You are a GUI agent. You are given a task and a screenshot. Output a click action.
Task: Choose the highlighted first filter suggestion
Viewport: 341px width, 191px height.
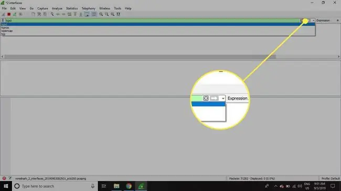coord(158,24)
